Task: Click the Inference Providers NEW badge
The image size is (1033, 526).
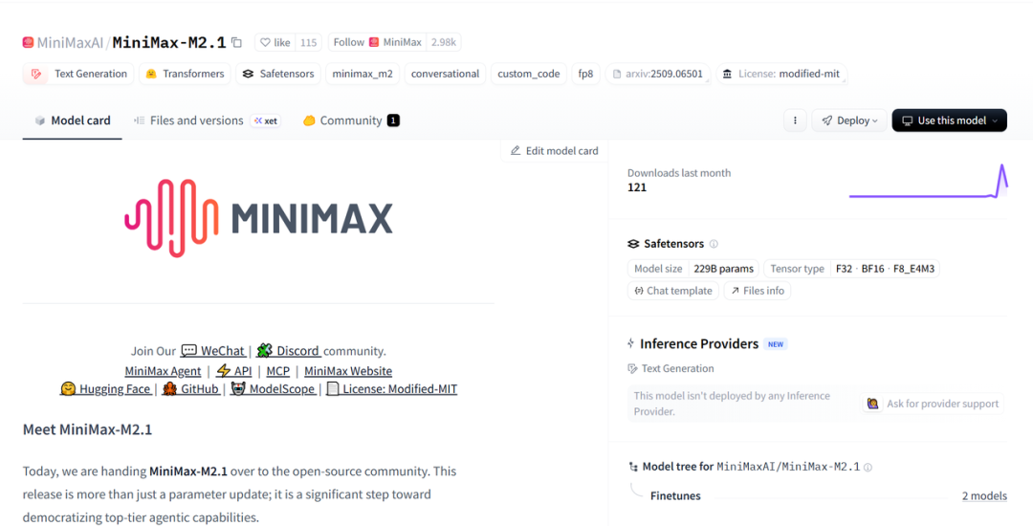Action: click(x=776, y=344)
